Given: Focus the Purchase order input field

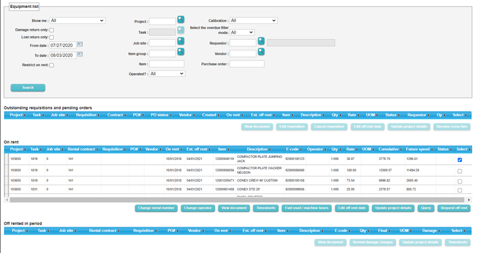Looking at the screenshot, I should [247, 64].
